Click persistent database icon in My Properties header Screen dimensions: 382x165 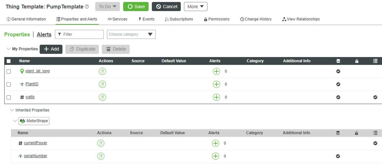coord(338,61)
